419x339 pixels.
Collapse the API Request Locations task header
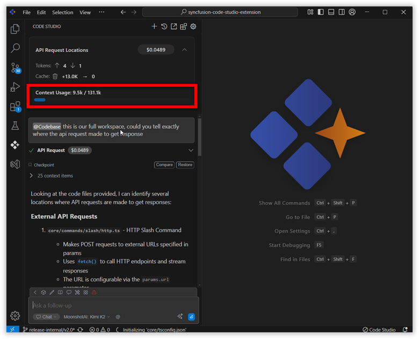(x=184, y=50)
